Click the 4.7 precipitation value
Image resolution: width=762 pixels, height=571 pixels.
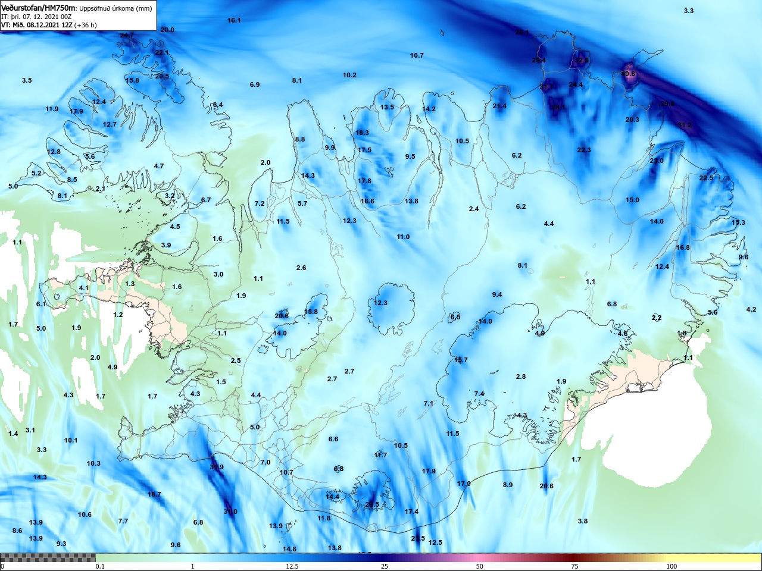(x=159, y=167)
